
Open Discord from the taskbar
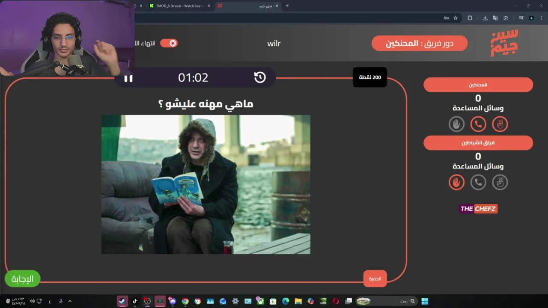(172, 301)
